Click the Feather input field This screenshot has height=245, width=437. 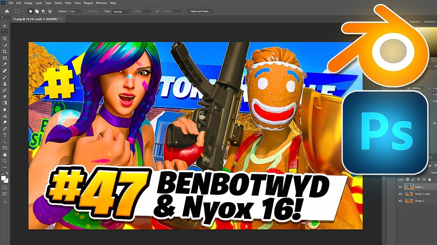(75, 11)
